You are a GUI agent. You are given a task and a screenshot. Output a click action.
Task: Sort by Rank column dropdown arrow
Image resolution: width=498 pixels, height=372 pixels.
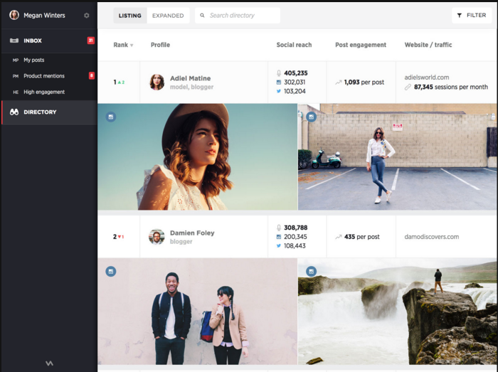(132, 46)
